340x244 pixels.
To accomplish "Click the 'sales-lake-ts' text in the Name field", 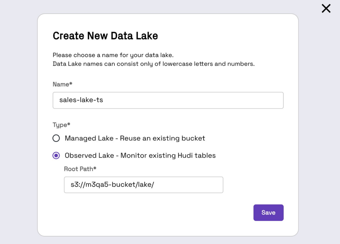I will [x=81, y=100].
